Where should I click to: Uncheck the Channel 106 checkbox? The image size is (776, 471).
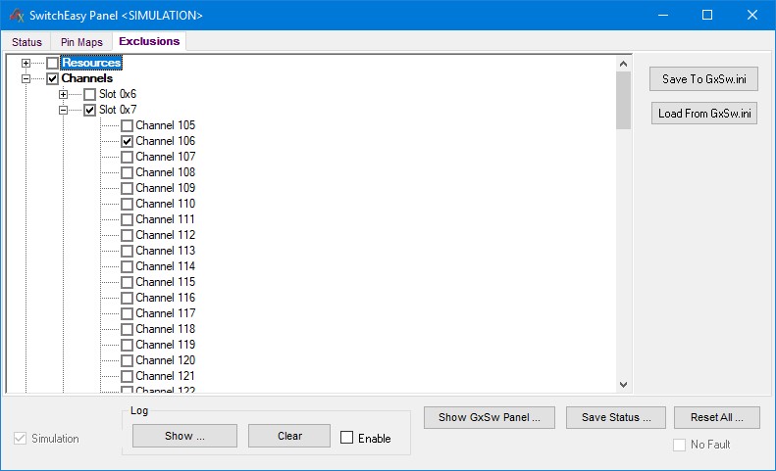coord(127,142)
